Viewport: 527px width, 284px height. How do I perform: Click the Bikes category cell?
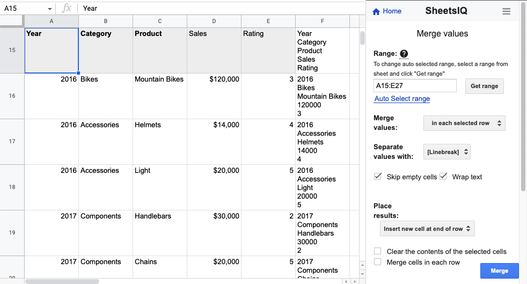tap(106, 96)
